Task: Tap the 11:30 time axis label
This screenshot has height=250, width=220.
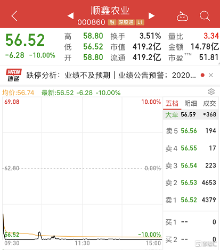Action: pos(82,243)
